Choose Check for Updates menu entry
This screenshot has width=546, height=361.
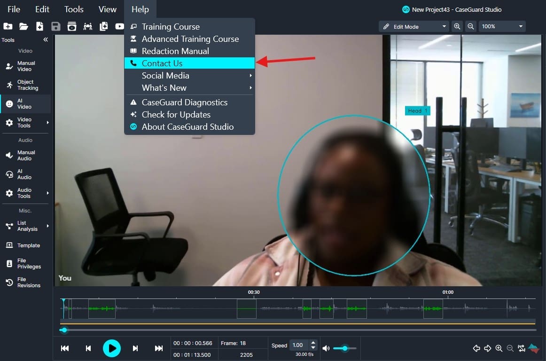click(x=176, y=115)
